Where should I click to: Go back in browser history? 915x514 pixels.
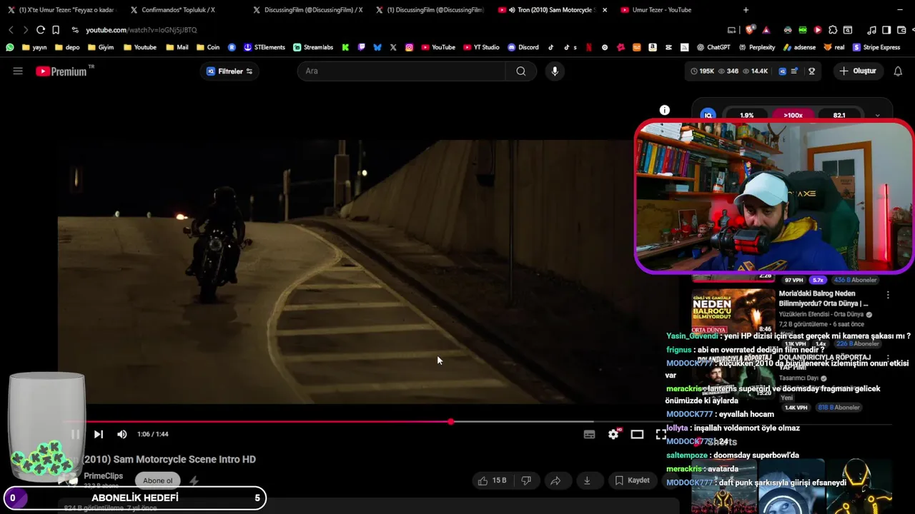tap(11, 30)
